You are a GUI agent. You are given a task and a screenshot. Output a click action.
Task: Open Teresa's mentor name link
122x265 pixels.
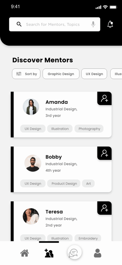(54, 212)
